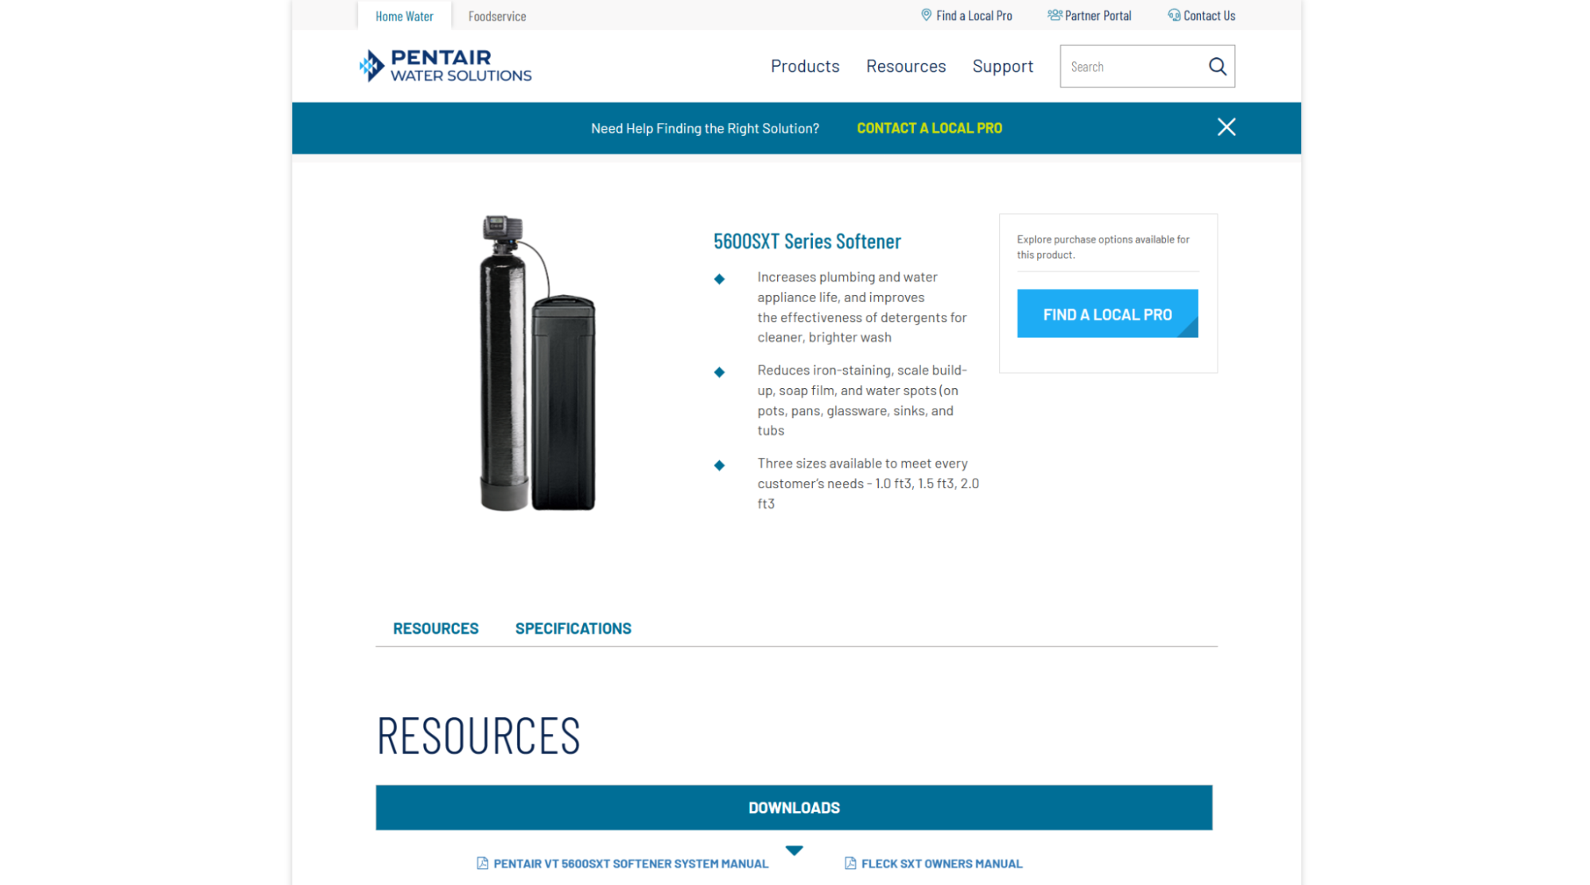Dismiss the blue help banner with X
This screenshot has height=885, width=1590.
pyautogui.click(x=1226, y=127)
